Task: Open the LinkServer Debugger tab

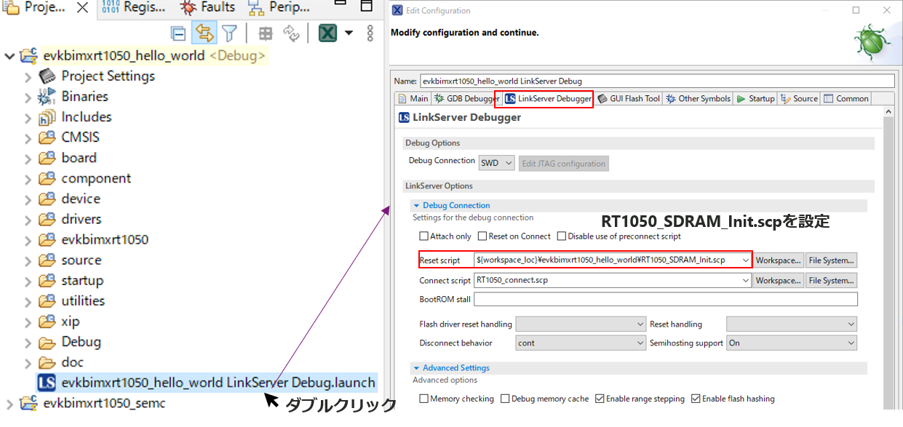Action: (x=548, y=99)
